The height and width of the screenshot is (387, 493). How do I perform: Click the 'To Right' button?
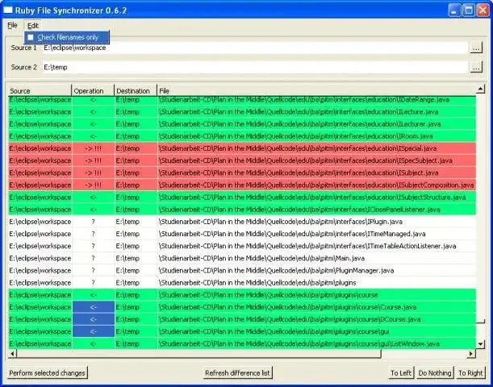pos(470,372)
